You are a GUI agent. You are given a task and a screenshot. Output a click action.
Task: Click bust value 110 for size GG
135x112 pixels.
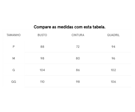coord(42,82)
